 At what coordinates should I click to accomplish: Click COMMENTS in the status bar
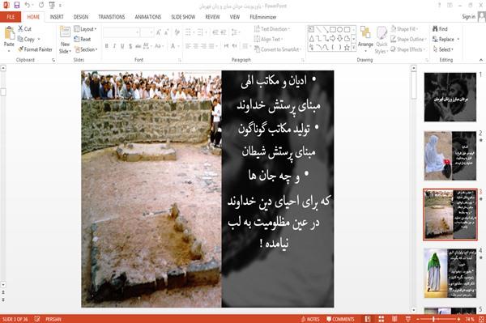coord(340,319)
